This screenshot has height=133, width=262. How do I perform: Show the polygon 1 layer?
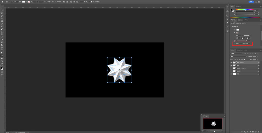(x=231, y=71)
